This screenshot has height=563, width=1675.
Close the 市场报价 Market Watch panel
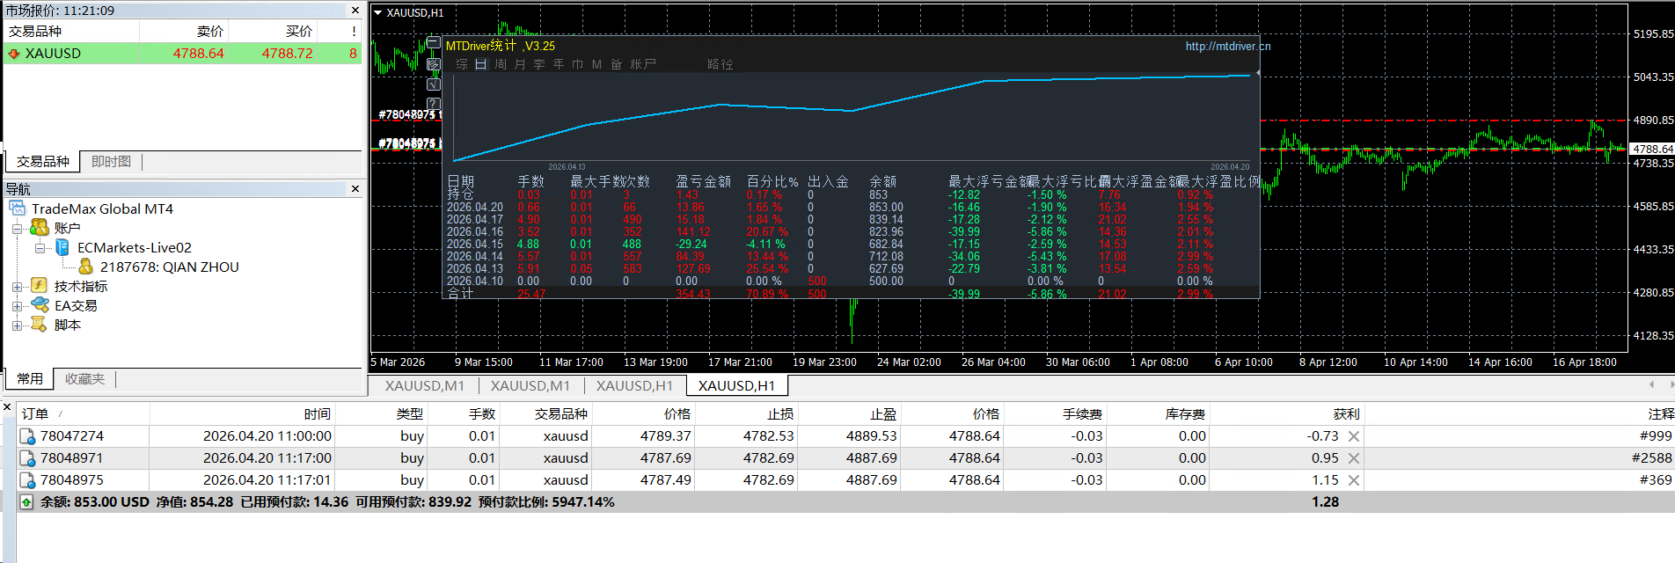click(x=355, y=11)
